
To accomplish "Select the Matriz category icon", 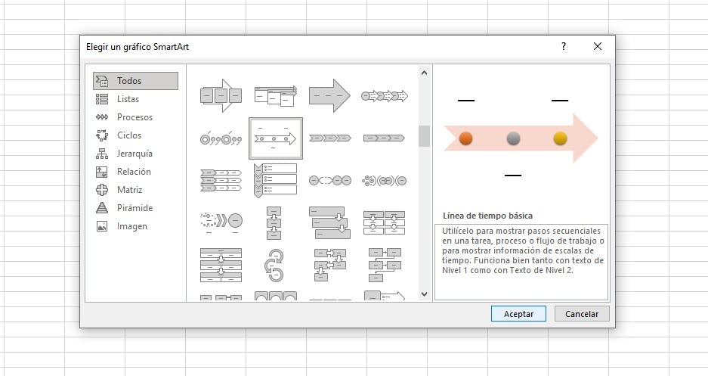I will click(102, 190).
